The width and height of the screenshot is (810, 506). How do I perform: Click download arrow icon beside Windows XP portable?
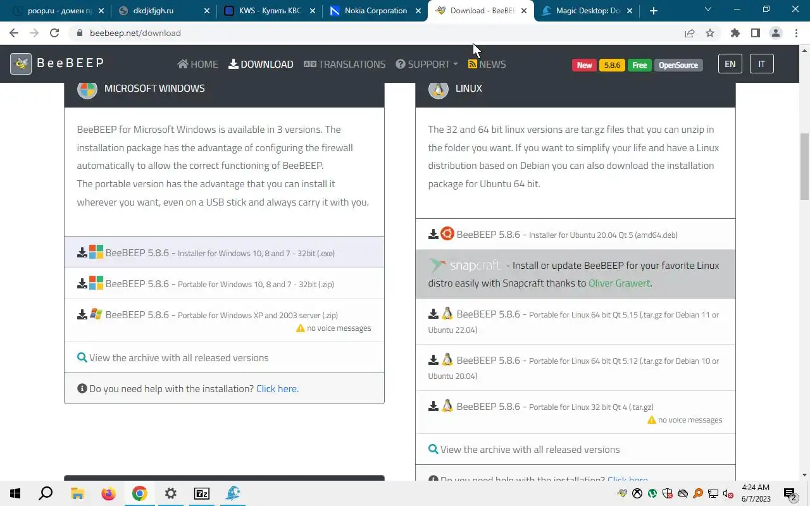click(82, 314)
